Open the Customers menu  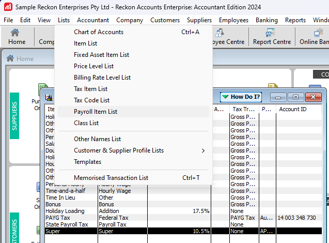pos(165,20)
